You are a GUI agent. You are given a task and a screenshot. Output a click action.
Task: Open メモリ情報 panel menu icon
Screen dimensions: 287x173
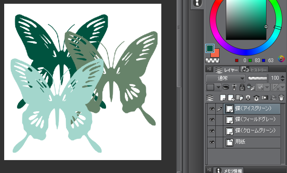coord(209,170)
